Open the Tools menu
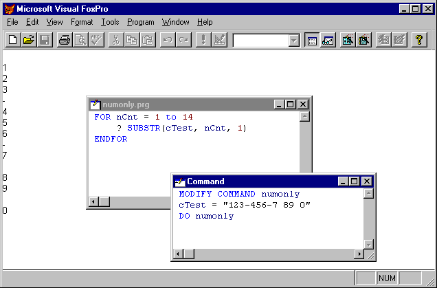437x288 pixels. point(110,22)
